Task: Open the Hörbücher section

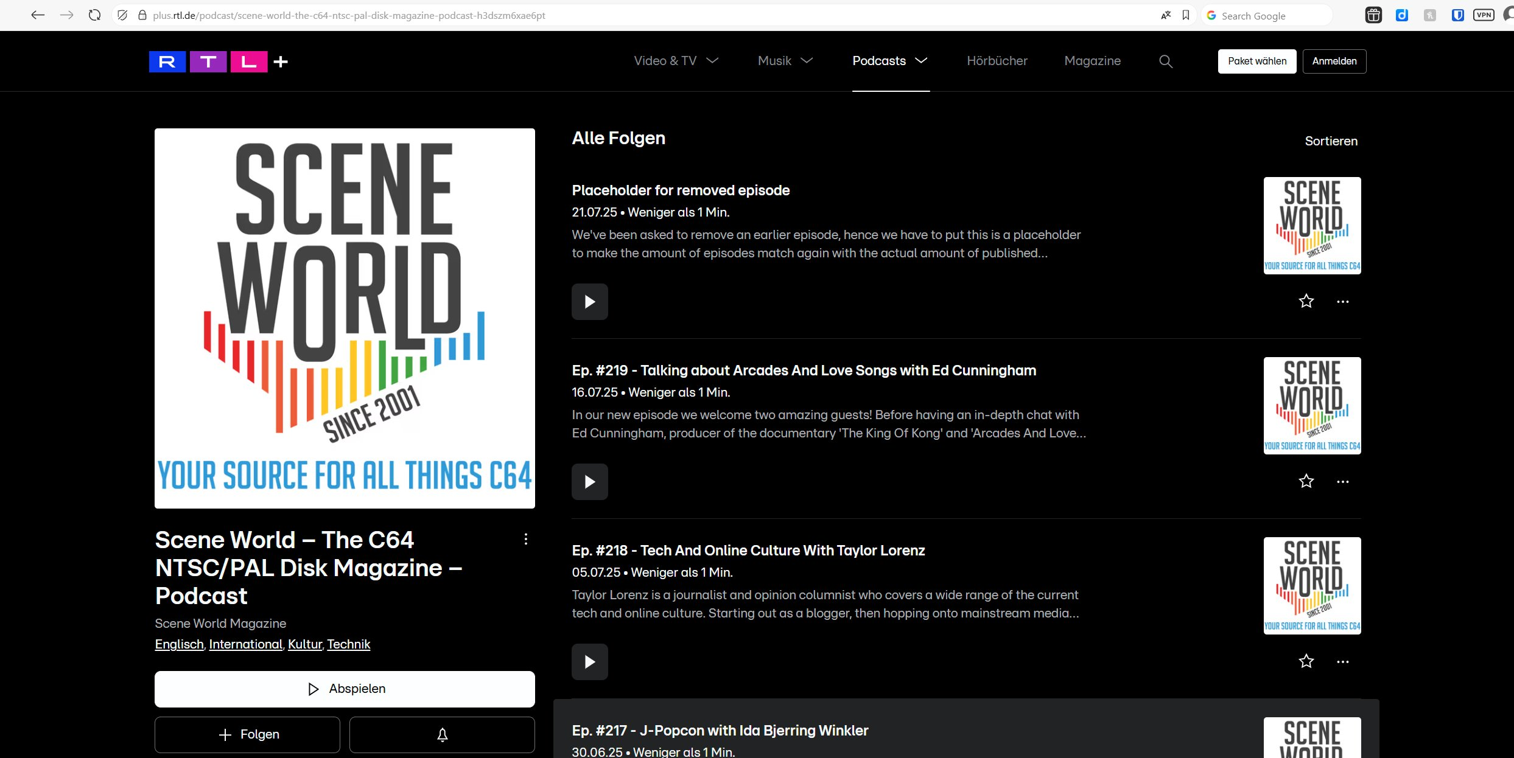Action: pos(997,61)
